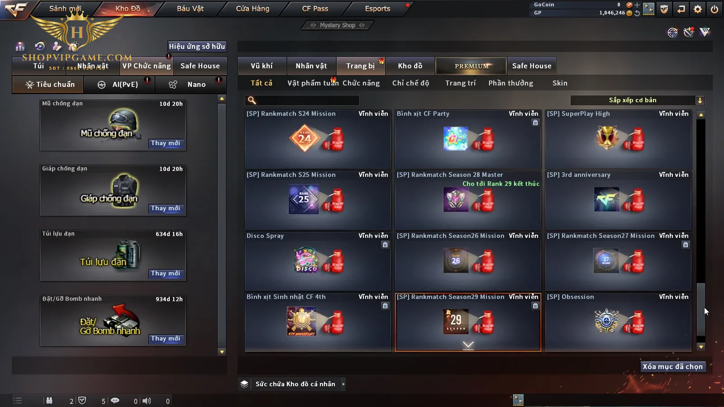Switch to the PREMIUM tab

pyautogui.click(x=471, y=66)
